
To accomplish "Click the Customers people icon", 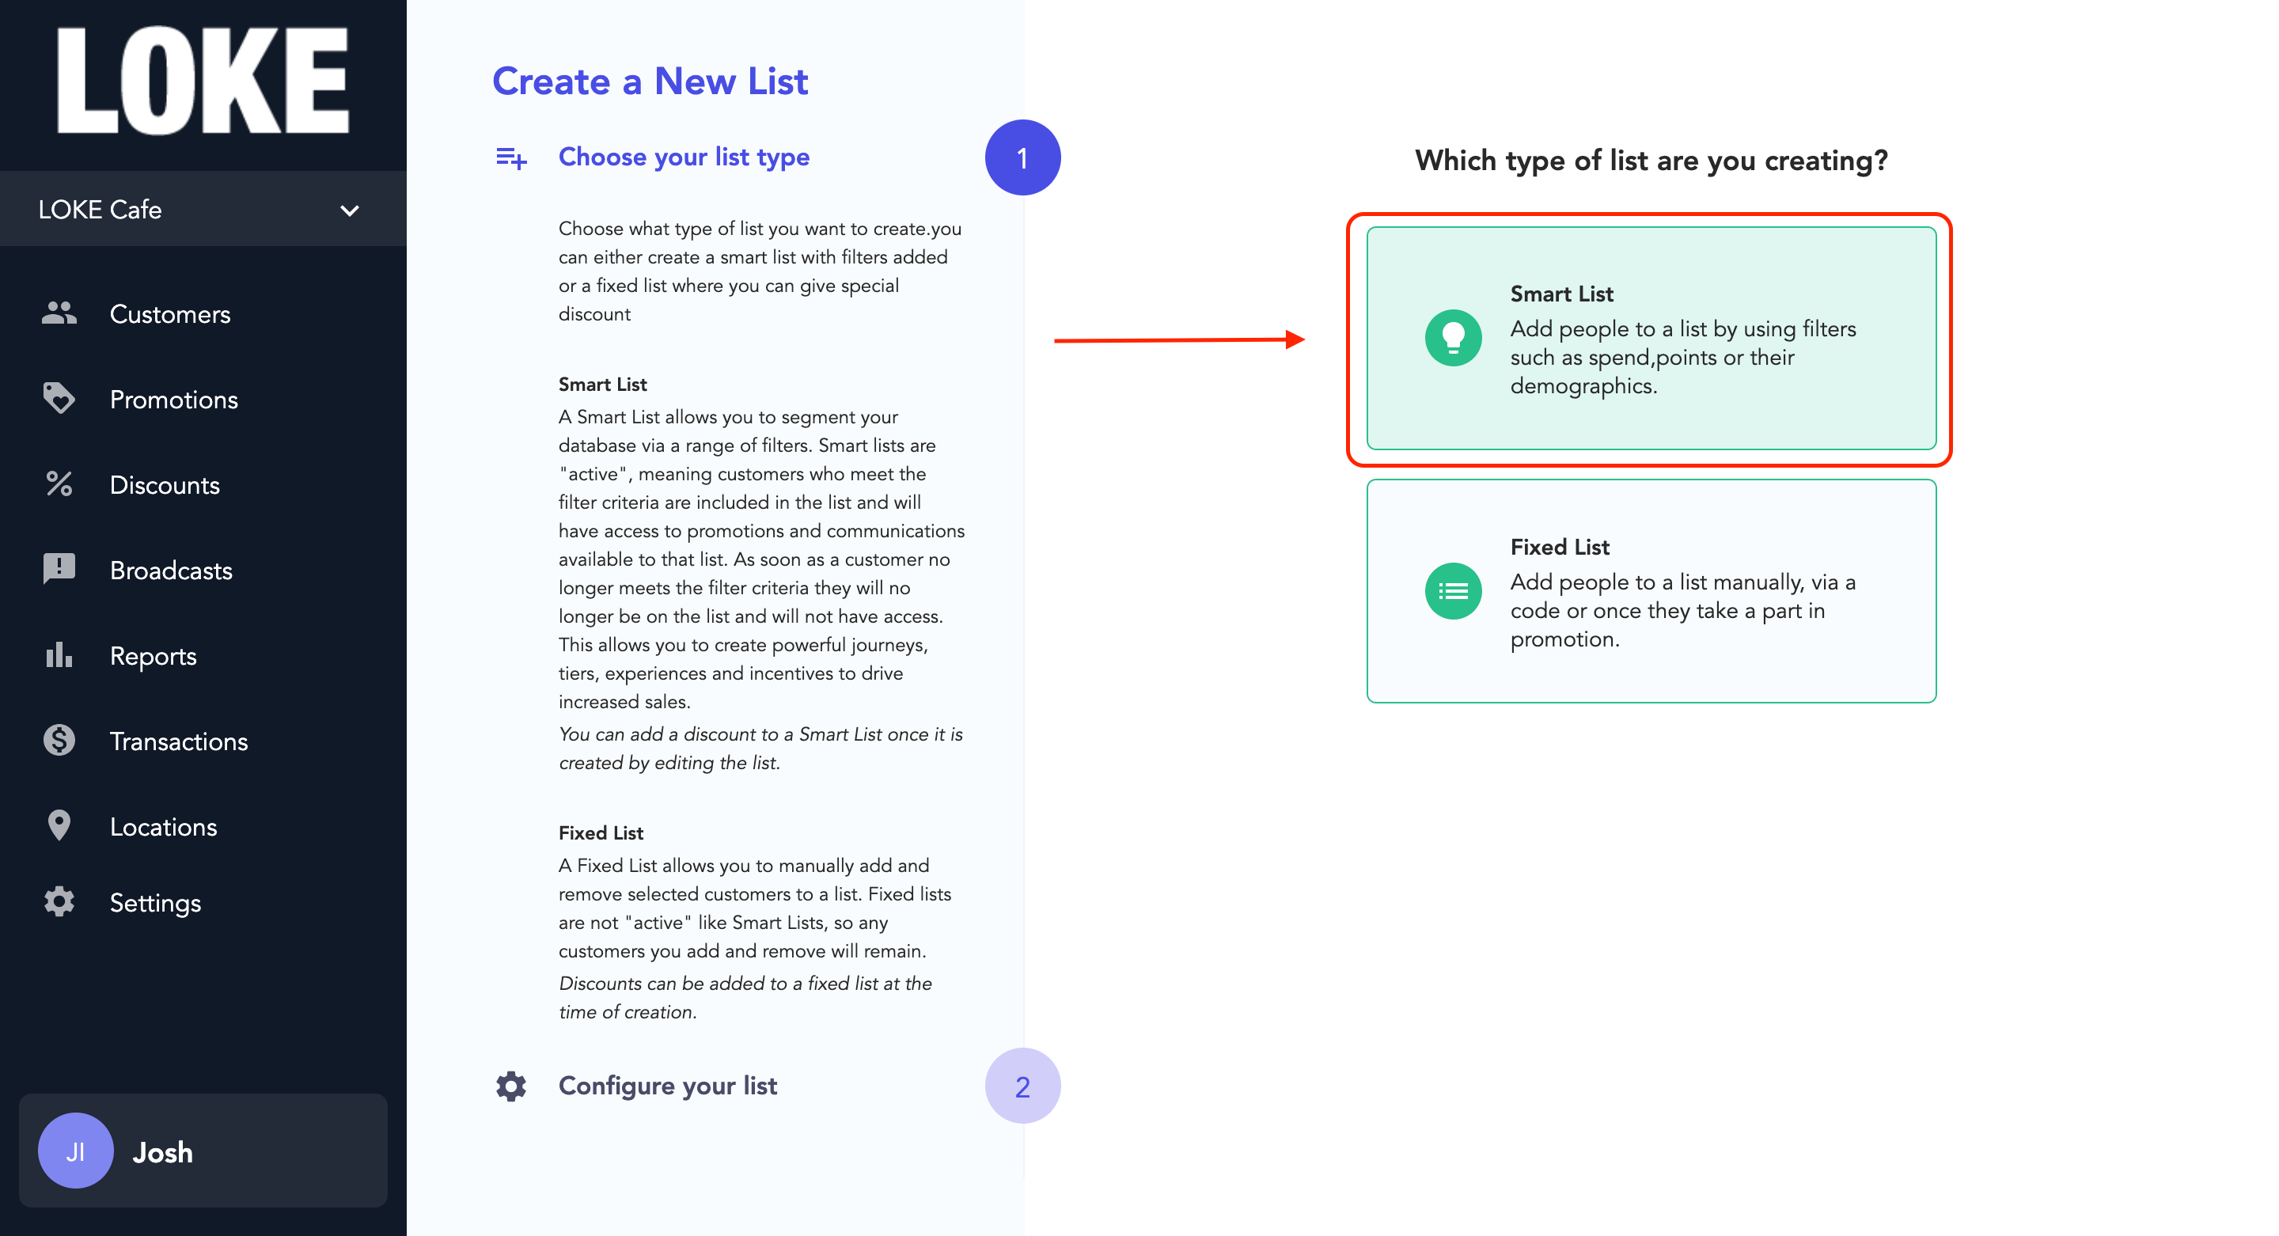I will click(x=59, y=313).
